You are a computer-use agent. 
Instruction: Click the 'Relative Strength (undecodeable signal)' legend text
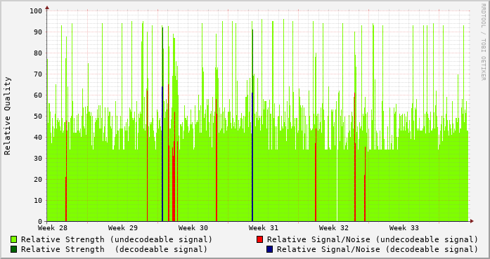117,239
